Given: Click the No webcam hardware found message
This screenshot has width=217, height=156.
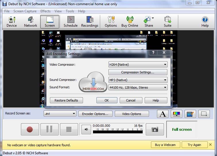Looking at the screenshot, I should coord(39,145).
